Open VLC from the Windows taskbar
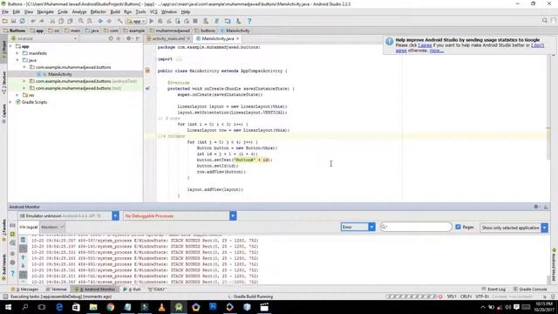This screenshot has height=314, width=558. coord(161,306)
